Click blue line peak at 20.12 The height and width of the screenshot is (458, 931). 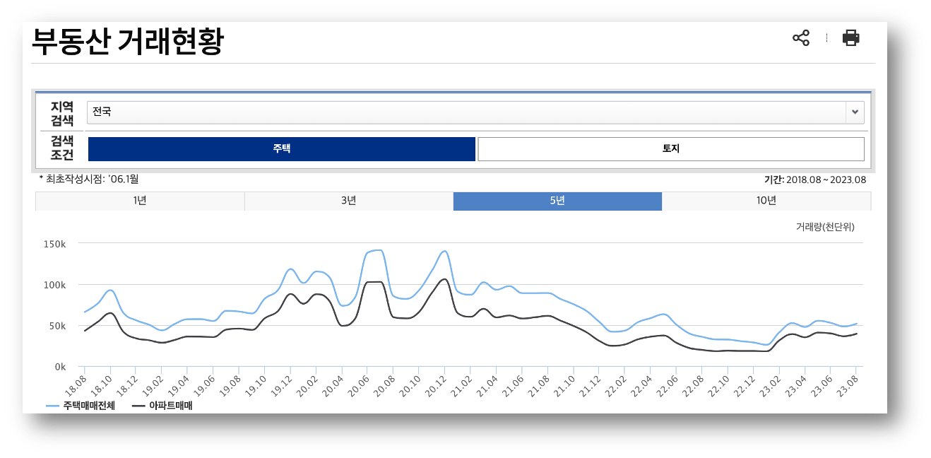444,251
